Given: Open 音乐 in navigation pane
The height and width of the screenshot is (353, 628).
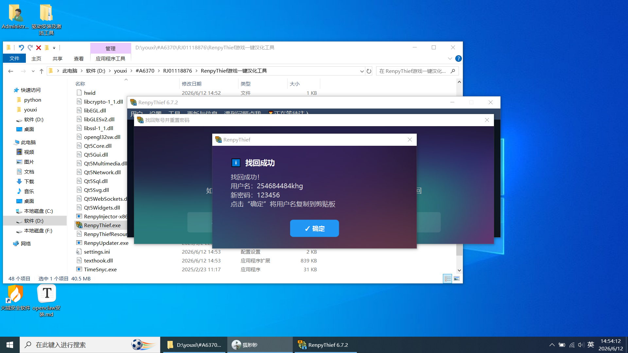Looking at the screenshot, I should click(29, 192).
